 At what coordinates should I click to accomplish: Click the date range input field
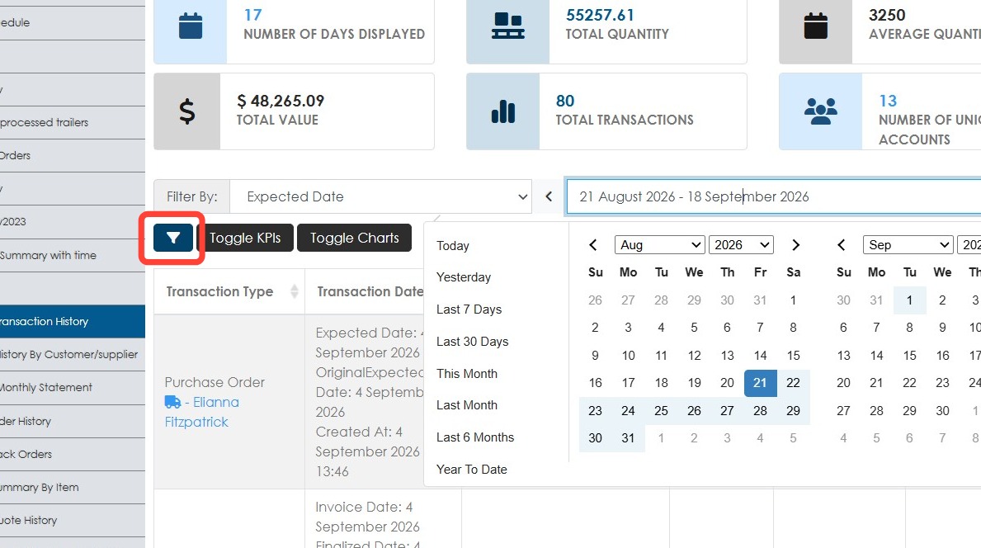pyautogui.click(x=773, y=196)
